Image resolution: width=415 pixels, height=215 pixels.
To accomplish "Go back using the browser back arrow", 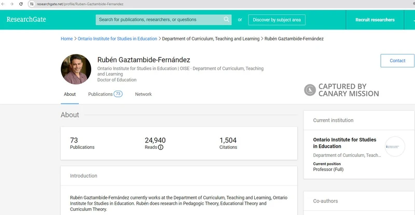I will [x=3, y=4].
